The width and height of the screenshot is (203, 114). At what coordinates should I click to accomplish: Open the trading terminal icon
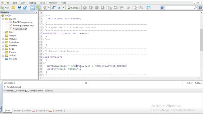click(148, 8)
